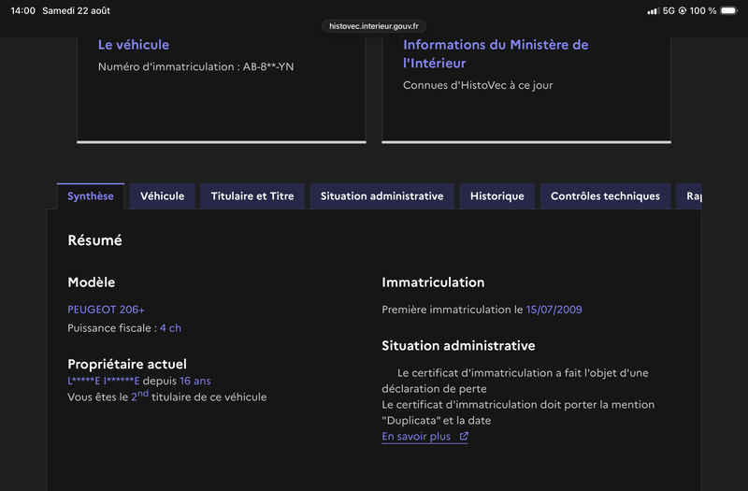This screenshot has width=748, height=491.
Task: Click the Connues d'HistoVec à ce jour text
Action: click(x=478, y=85)
